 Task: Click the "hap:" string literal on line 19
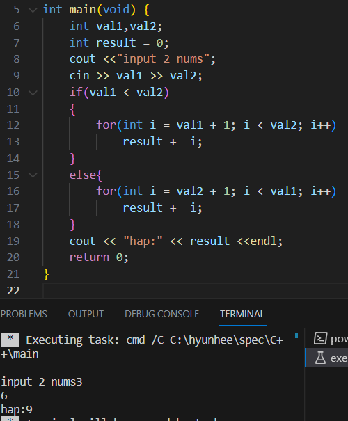143,241
